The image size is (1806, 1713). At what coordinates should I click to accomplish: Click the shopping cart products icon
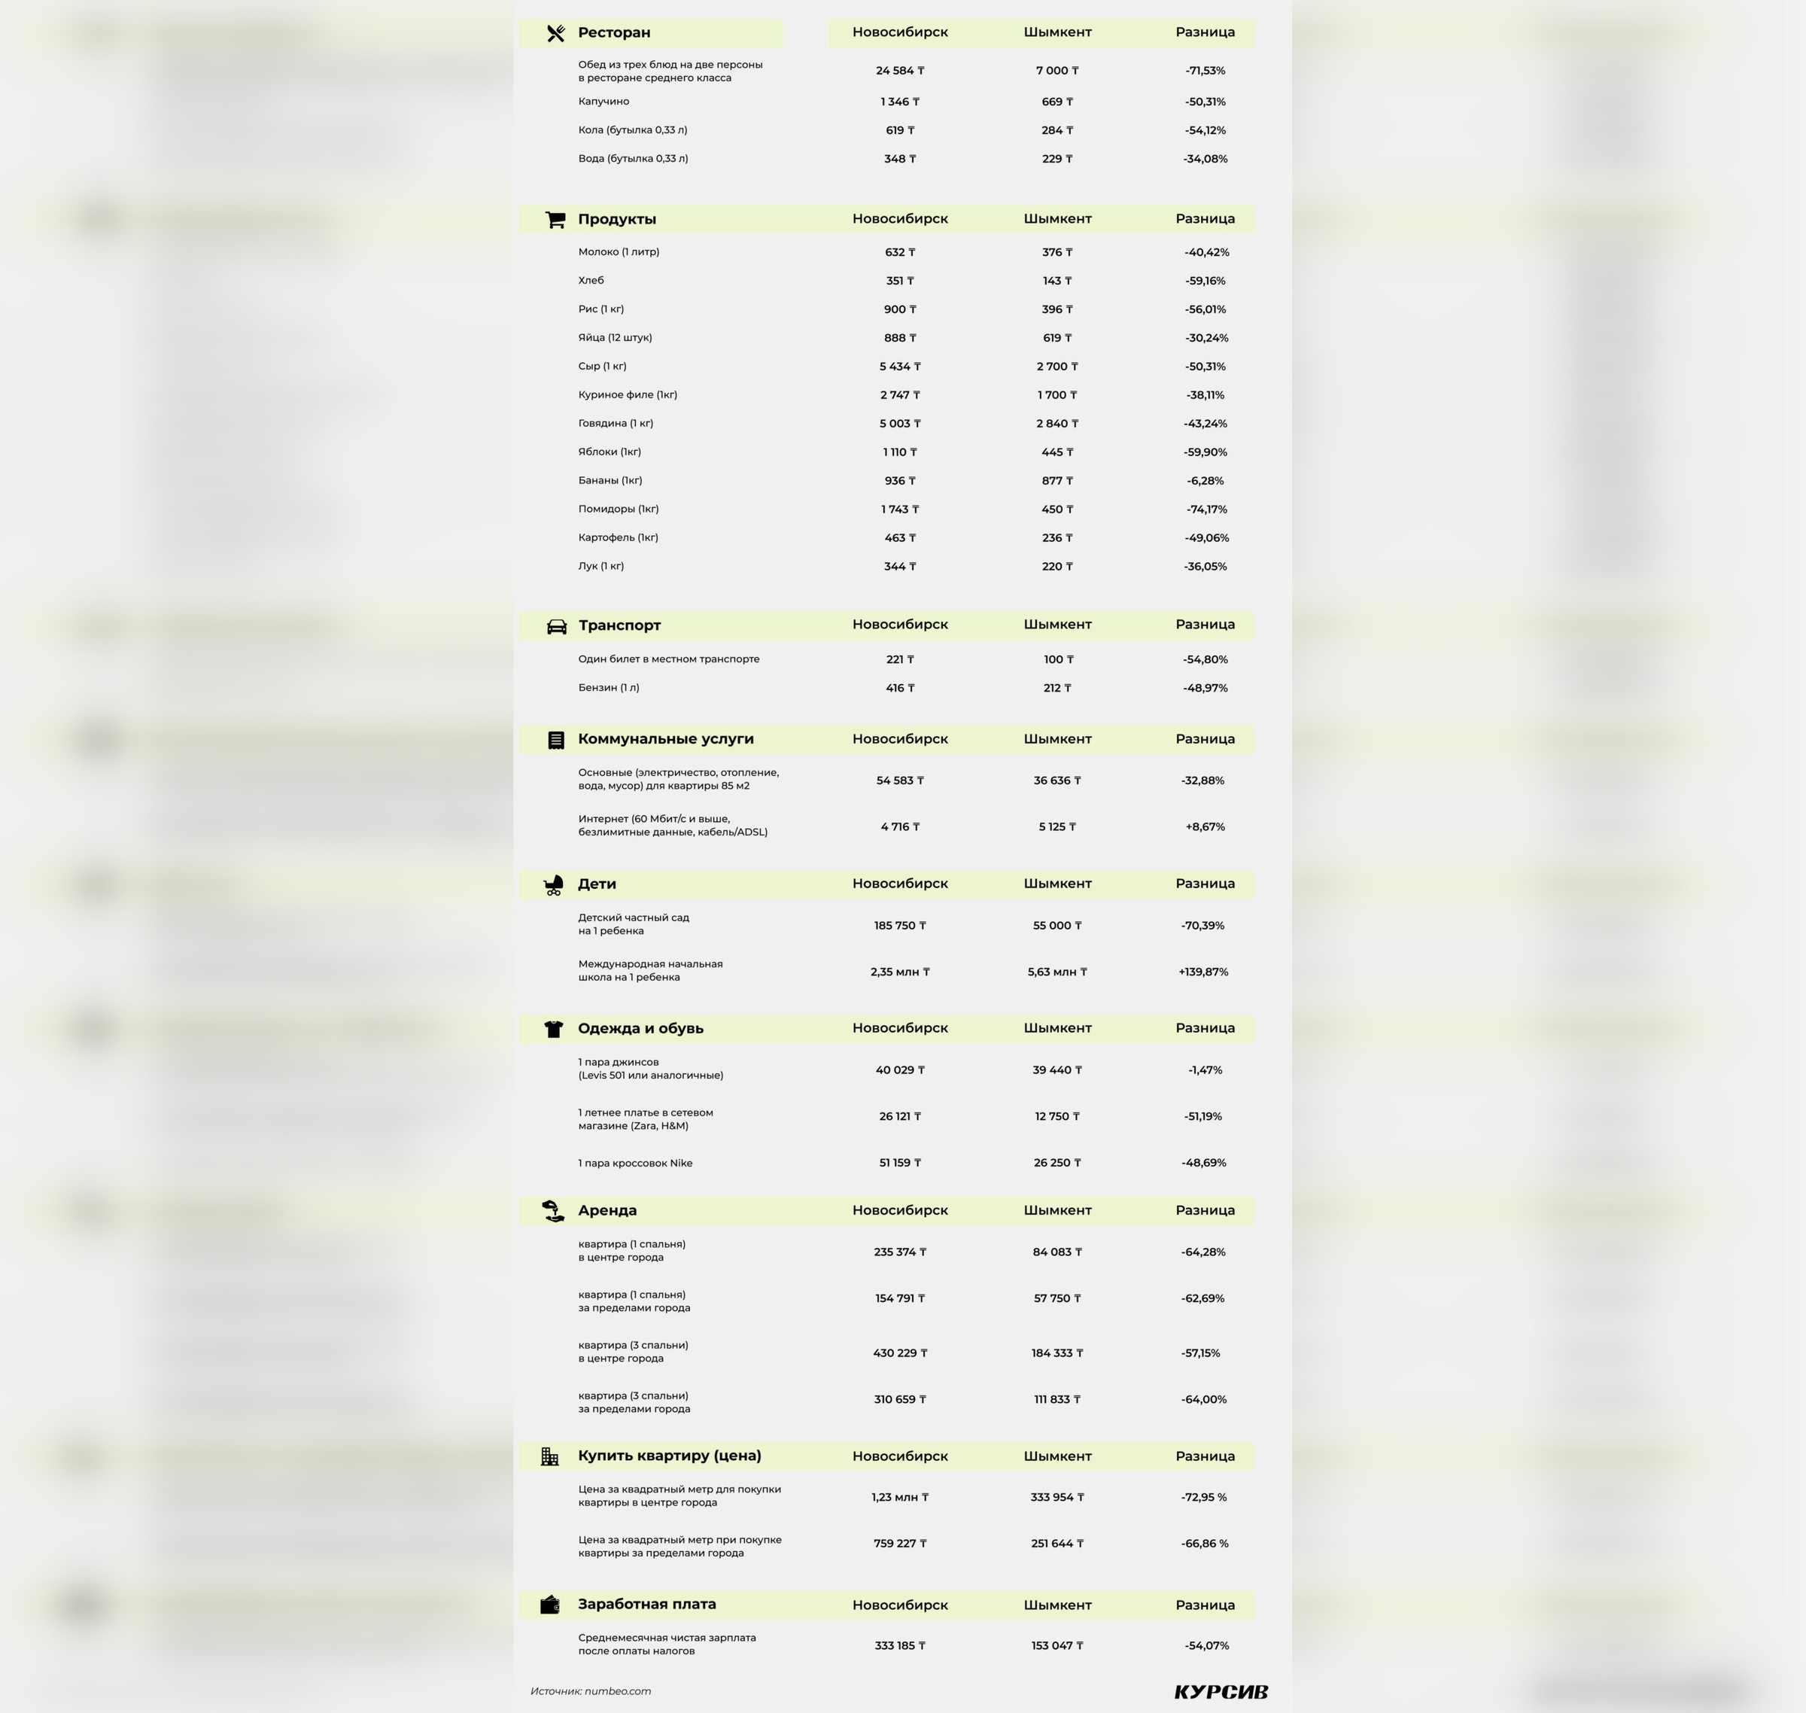pos(554,218)
